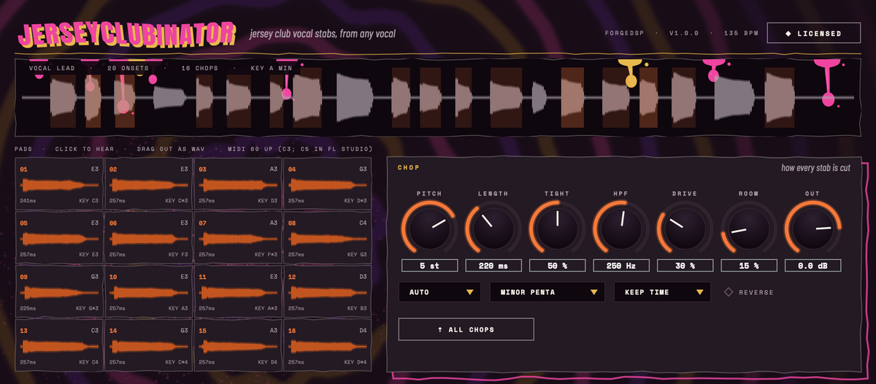Trigger pad 03 with KEY D3
Viewport: 876px width, 384px height.
(238, 184)
